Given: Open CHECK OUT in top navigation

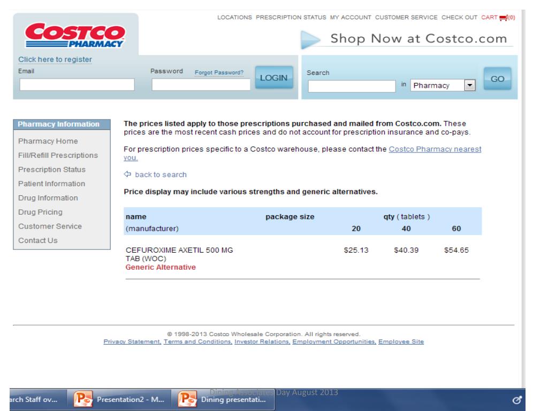Looking at the screenshot, I should pos(459,18).
